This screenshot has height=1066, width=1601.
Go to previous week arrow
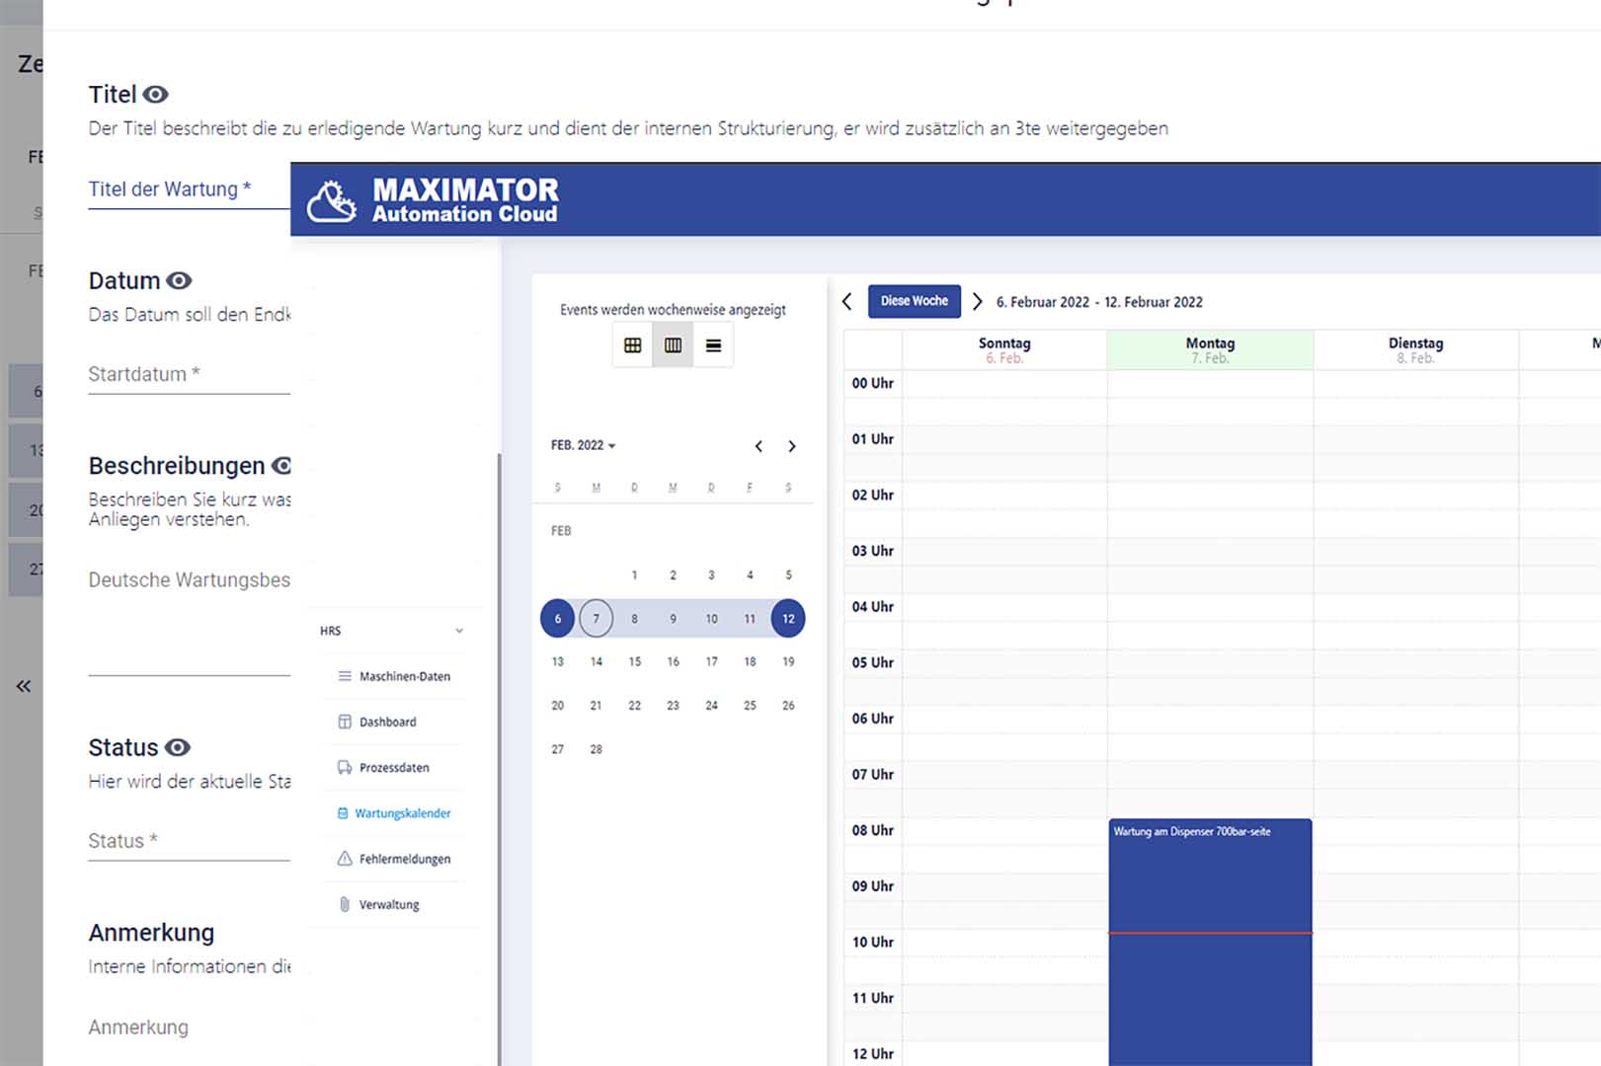tap(846, 301)
